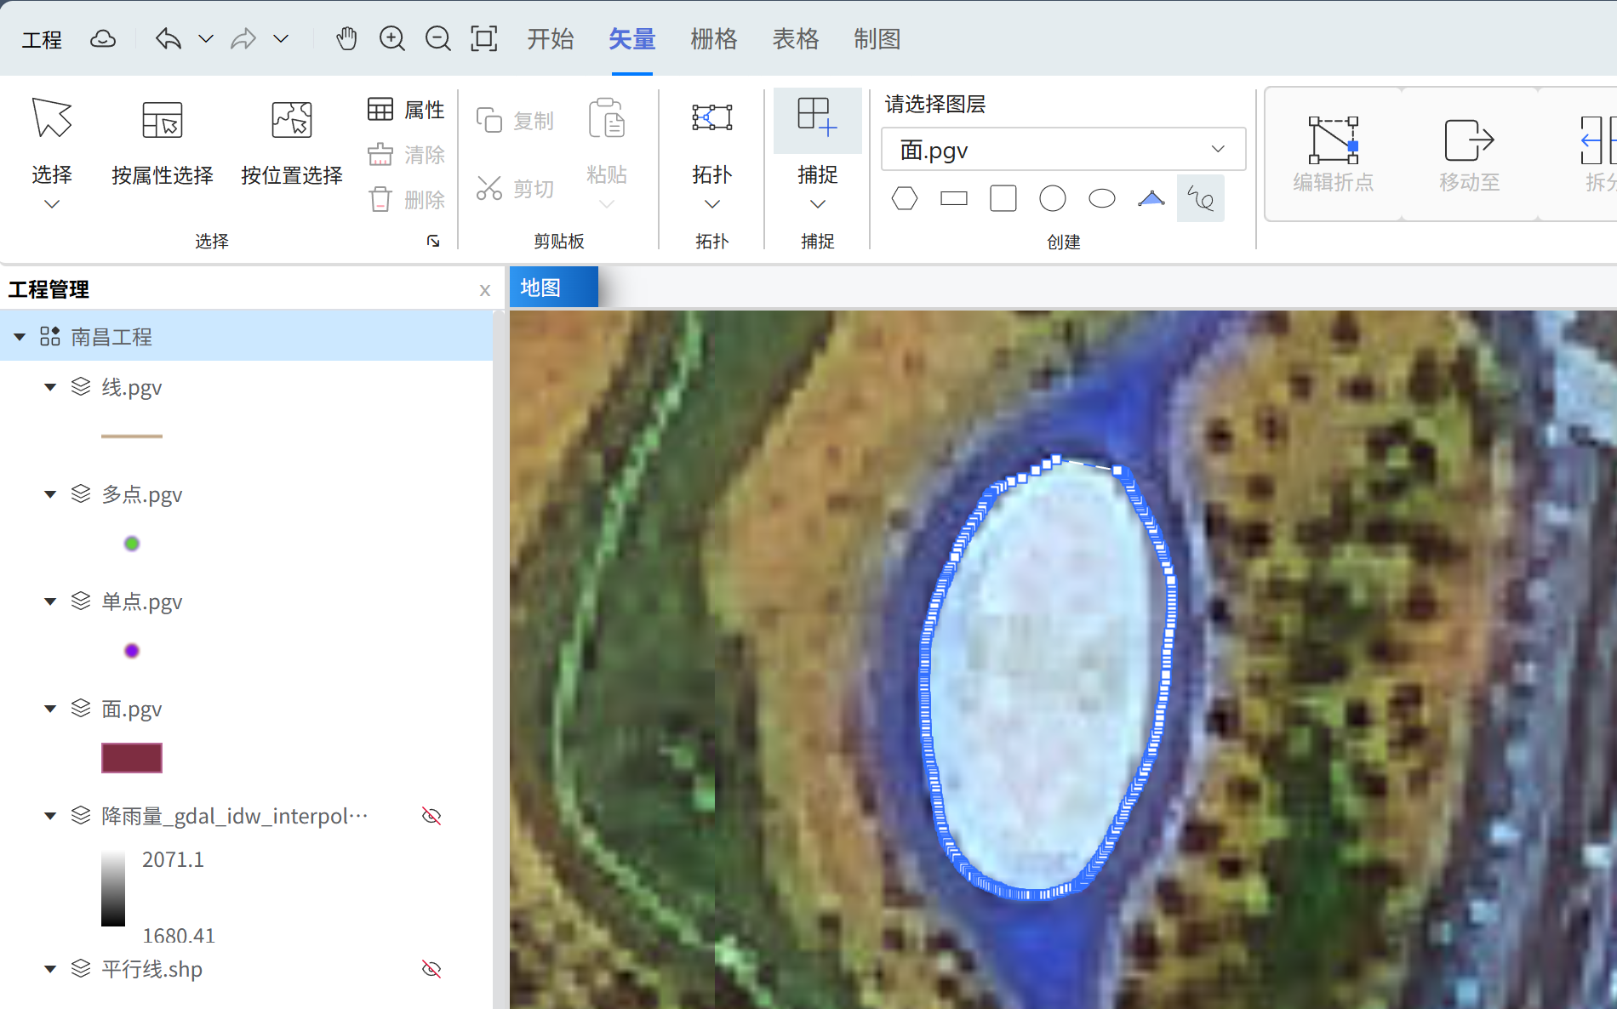Click the full extent view icon
This screenshot has width=1617, height=1009.
pos(484,39)
